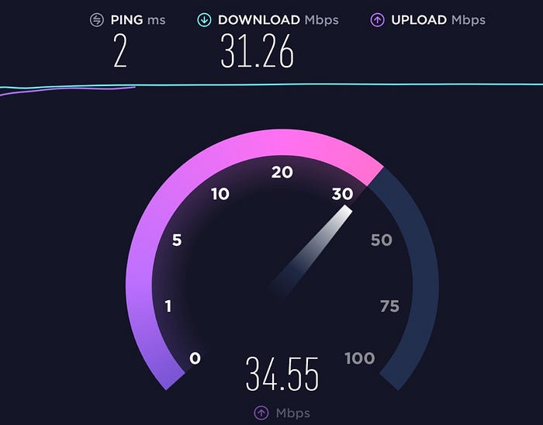Click the ping value 2
543x425 pixels.
(120, 51)
